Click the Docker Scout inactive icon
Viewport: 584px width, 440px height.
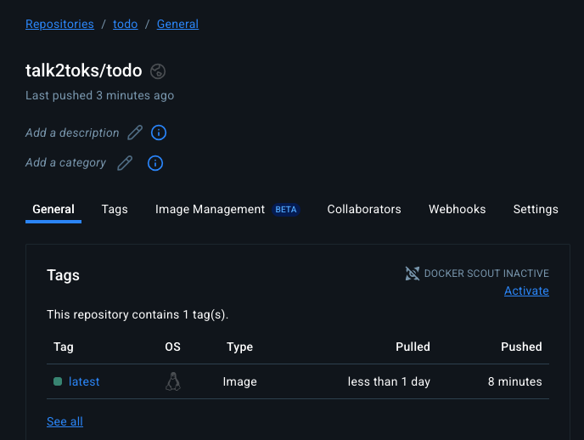tap(413, 274)
